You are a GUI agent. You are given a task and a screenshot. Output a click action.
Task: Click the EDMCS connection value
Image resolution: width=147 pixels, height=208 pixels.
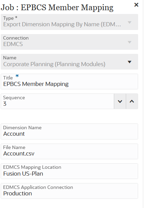13,44
